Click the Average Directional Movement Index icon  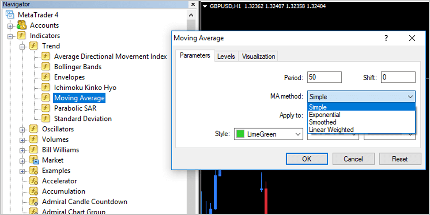click(45, 57)
